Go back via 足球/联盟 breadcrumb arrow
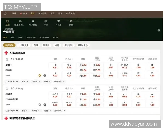The image size is (164, 131). (4, 29)
